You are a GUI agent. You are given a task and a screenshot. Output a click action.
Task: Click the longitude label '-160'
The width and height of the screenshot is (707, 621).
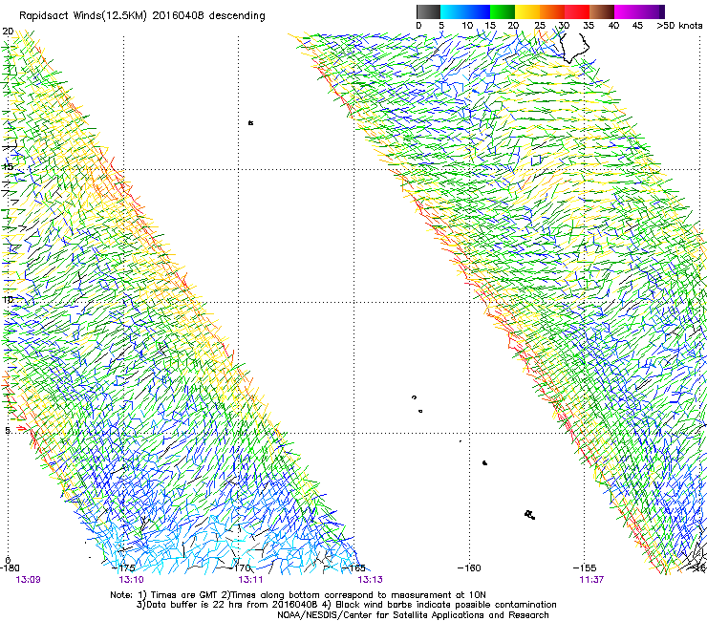pyautogui.click(x=469, y=567)
